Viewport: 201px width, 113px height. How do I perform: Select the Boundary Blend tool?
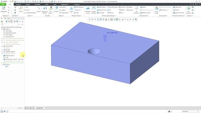click(x=112, y=7)
